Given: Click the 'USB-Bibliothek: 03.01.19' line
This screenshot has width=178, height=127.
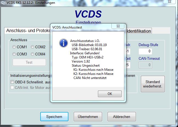Looking at the screenshot, I should (x=89, y=45).
